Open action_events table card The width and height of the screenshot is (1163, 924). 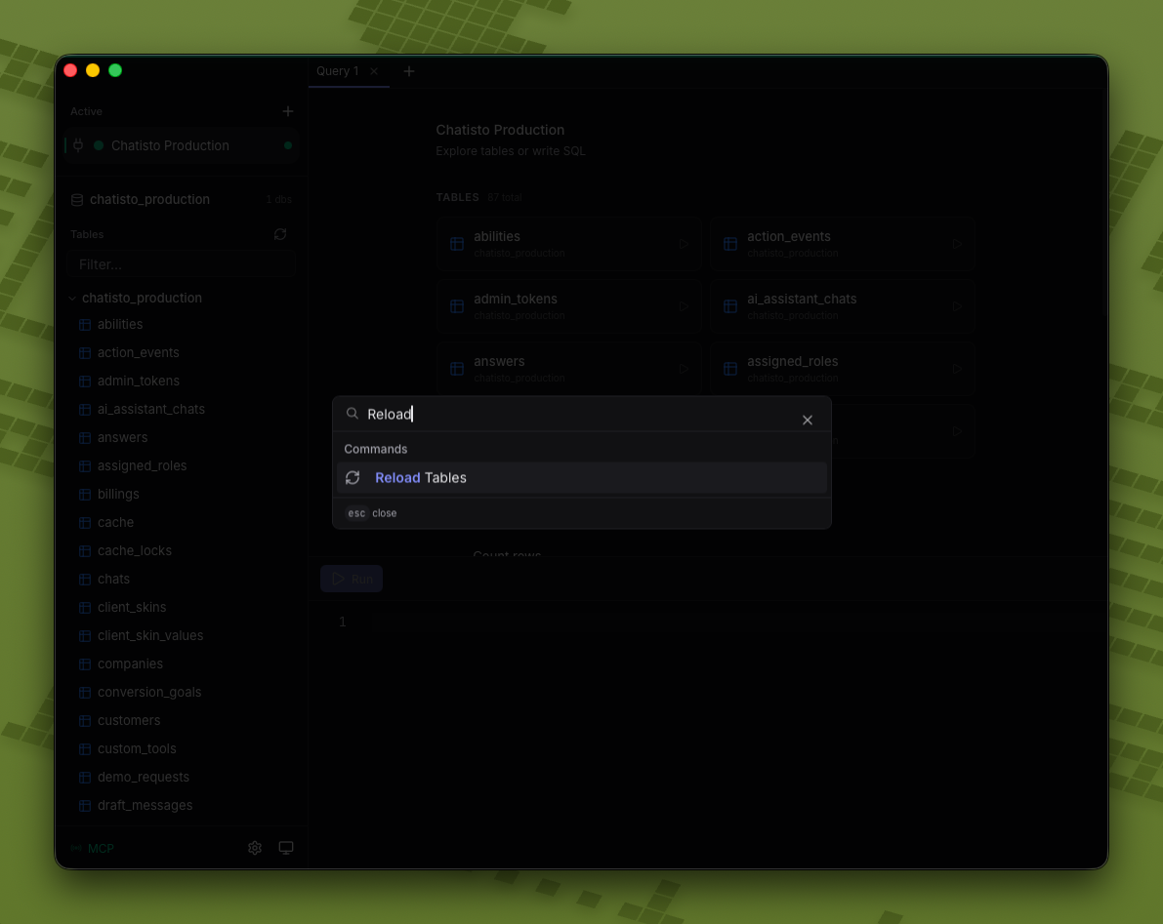pyautogui.click(x=842, y=244)
